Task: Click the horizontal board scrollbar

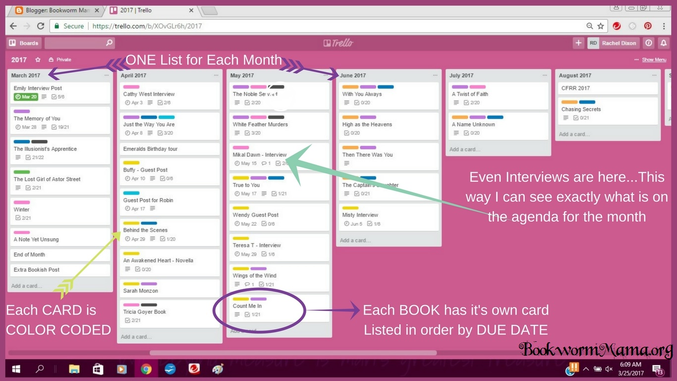Action: (x=292, y=353)
